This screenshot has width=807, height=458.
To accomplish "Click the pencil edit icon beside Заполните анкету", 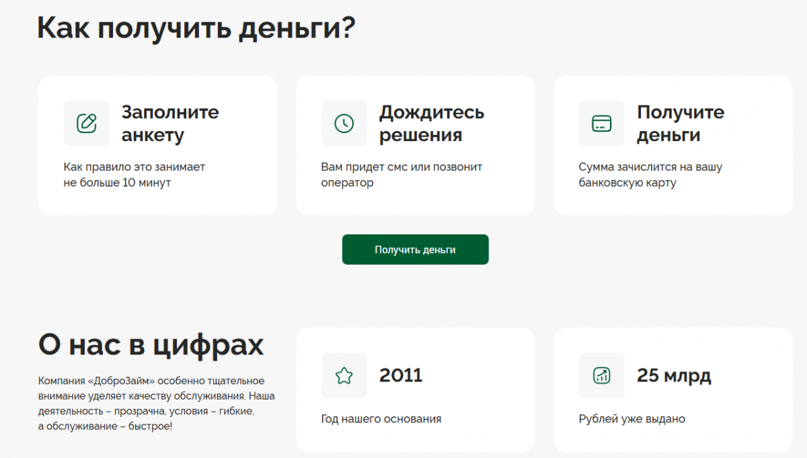I will (x=86, y=124).
